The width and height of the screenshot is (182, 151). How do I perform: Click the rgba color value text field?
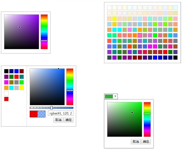[x=61, y=113]
